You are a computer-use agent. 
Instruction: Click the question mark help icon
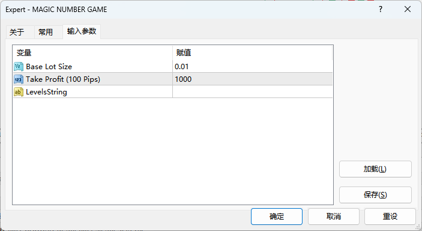tap(381, 10)
